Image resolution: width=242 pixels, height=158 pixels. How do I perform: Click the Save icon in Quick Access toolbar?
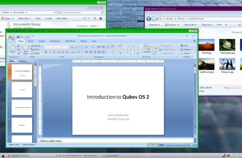point(18,36)
